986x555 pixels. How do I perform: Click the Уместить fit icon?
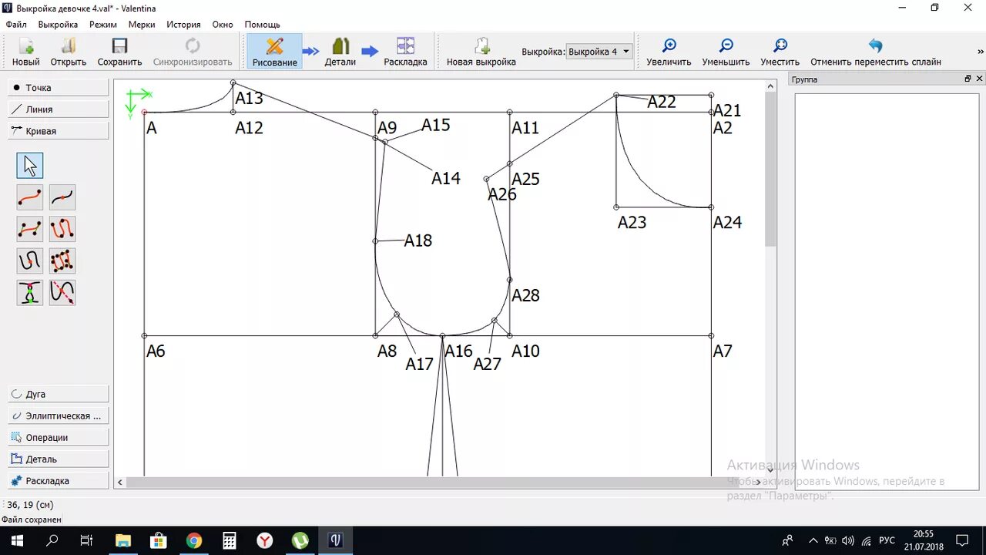point(780,52)
